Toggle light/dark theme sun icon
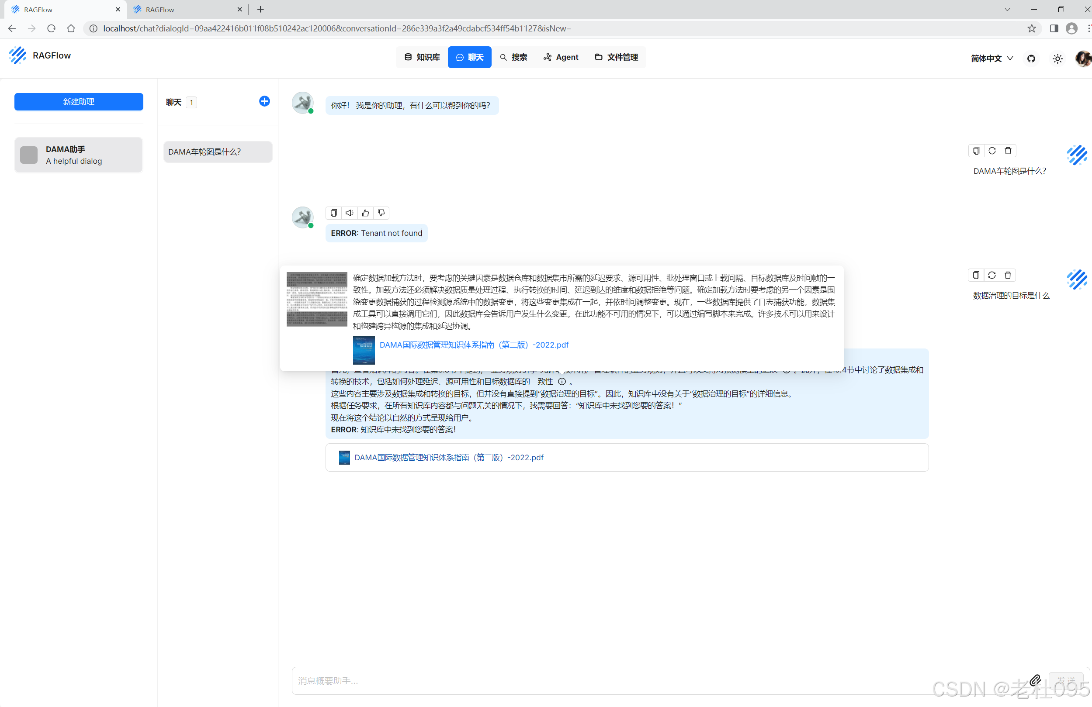Image resolution: width=1092 pixels, height=707 pixels. click(x=1057, y=58)
